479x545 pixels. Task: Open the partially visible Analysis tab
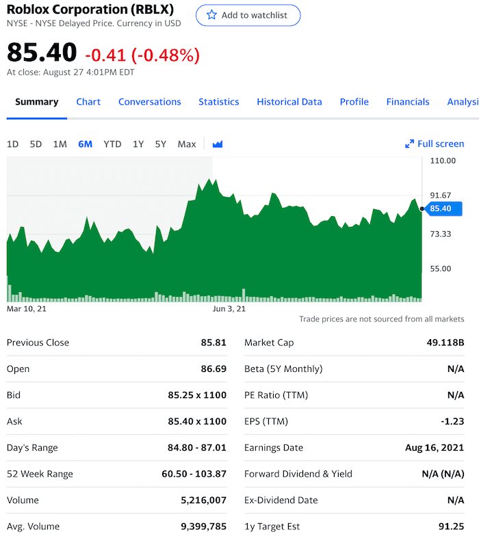463,102
